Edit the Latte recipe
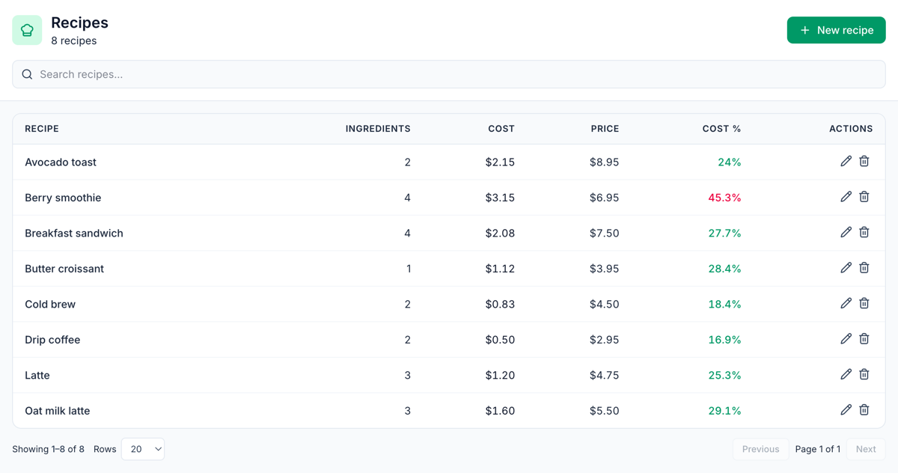This screenshot has width=898, height=473. 846,374
